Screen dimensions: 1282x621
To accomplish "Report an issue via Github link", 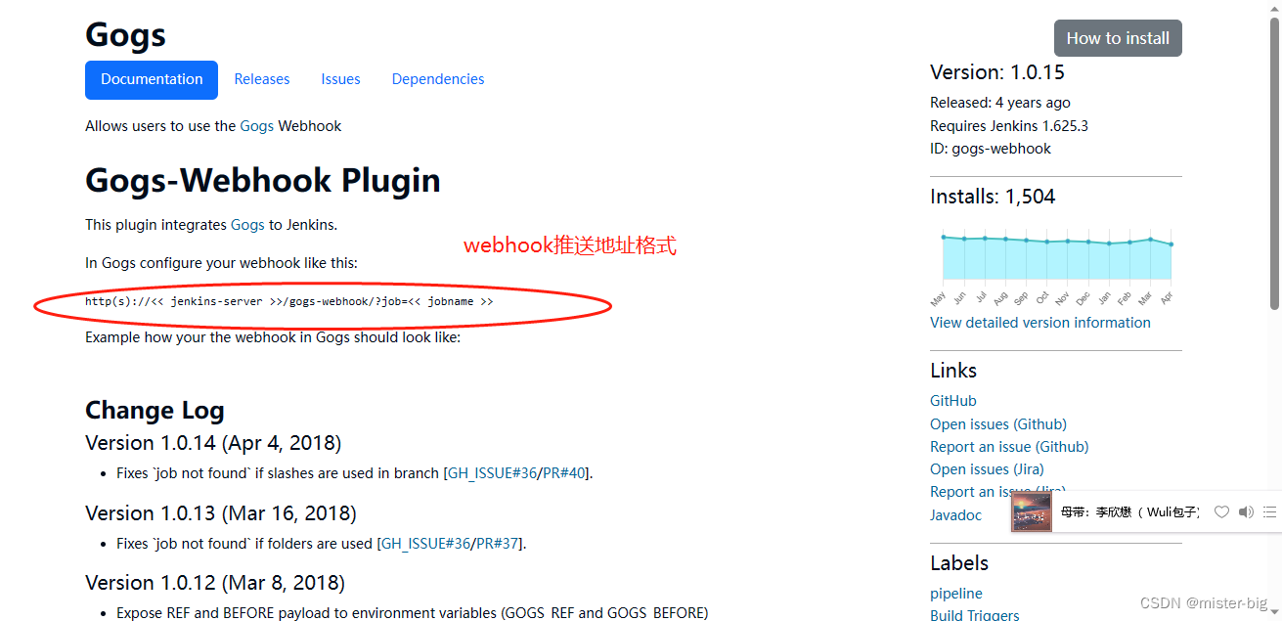I will pyautogui.click(x=1009, y=446).
